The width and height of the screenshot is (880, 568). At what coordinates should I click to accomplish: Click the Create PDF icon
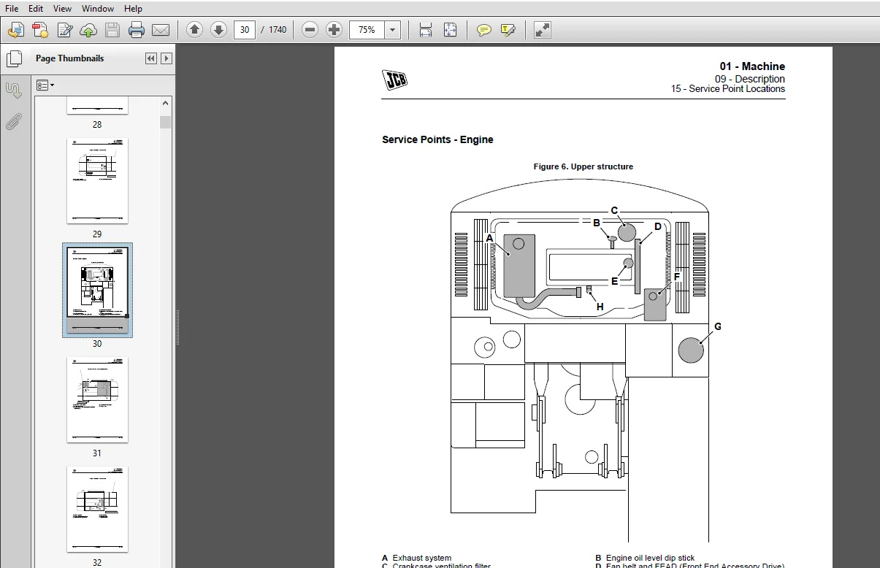point(39,30)
